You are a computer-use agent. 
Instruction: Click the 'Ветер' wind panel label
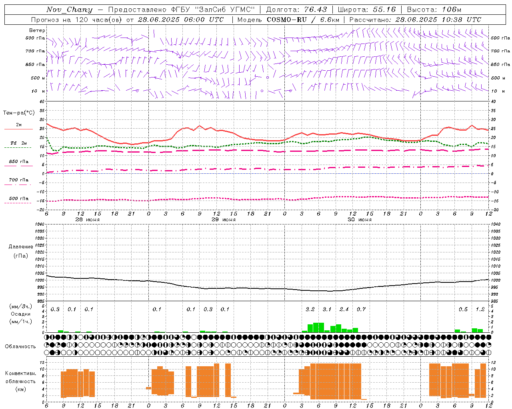[x=37, y=30]
